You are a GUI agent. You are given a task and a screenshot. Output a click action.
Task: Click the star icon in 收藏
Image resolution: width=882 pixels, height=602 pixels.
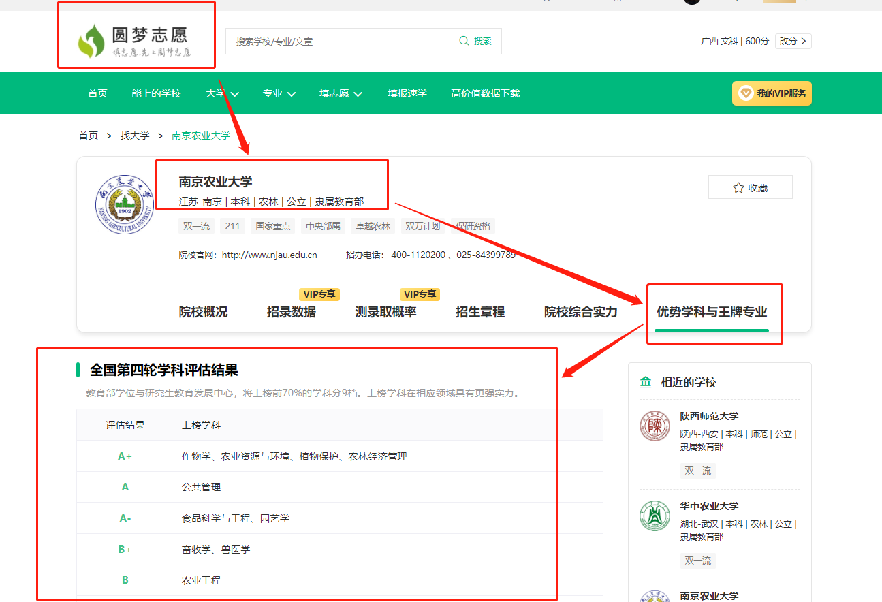coord(738,188)
